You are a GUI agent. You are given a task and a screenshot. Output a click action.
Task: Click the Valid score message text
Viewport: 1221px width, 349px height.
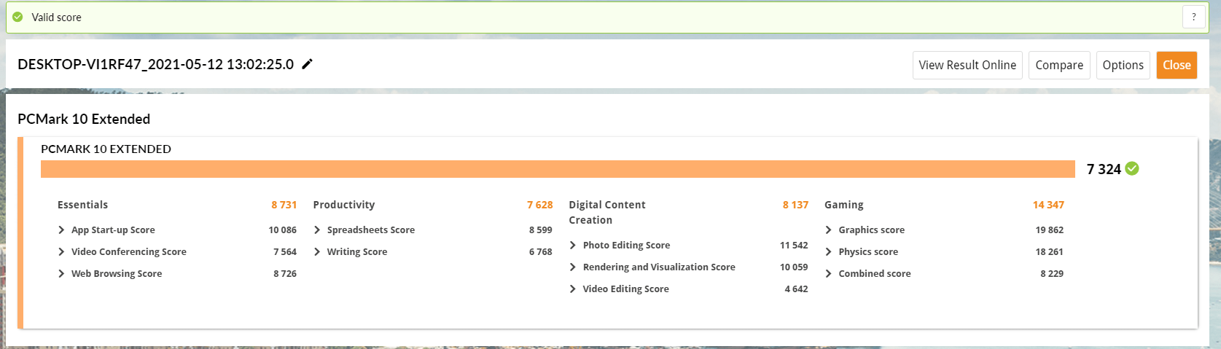click(57, 17)
